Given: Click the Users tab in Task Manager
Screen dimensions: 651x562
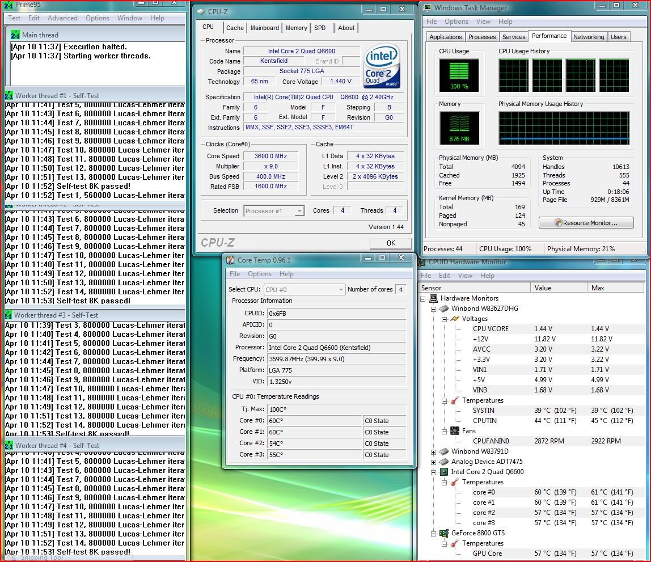Looking at the screenshot, I should coord(618,36).
